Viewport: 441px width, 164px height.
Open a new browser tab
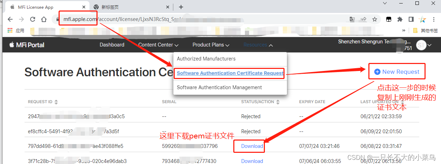(181, 7)
